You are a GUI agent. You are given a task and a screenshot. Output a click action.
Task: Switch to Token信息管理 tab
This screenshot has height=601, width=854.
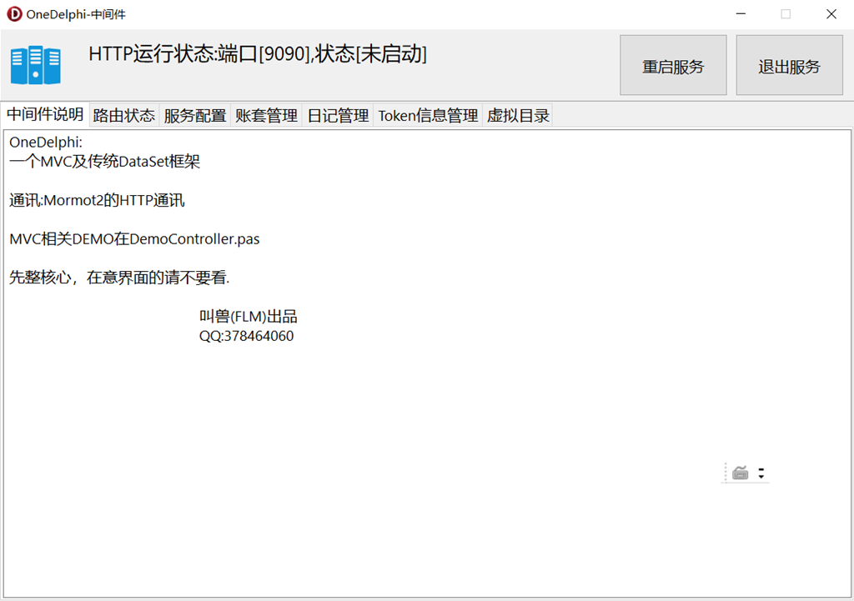click(x=428, y=115)
